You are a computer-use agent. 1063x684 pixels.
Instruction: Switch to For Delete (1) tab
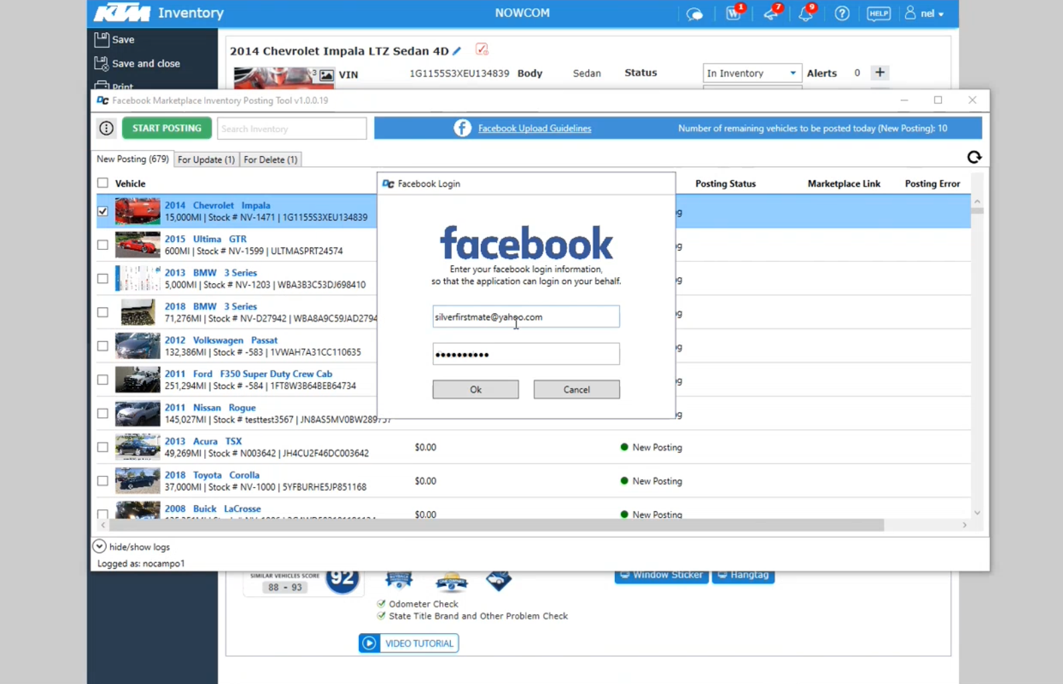pyautogui.click(x=271, y=159)
